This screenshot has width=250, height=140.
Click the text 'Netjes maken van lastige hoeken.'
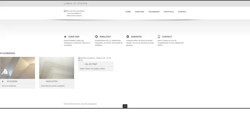(92, 69)
